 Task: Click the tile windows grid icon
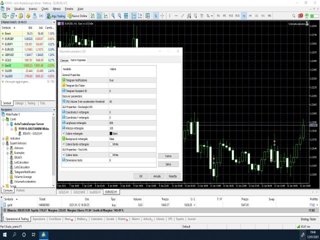coord(126,15)
